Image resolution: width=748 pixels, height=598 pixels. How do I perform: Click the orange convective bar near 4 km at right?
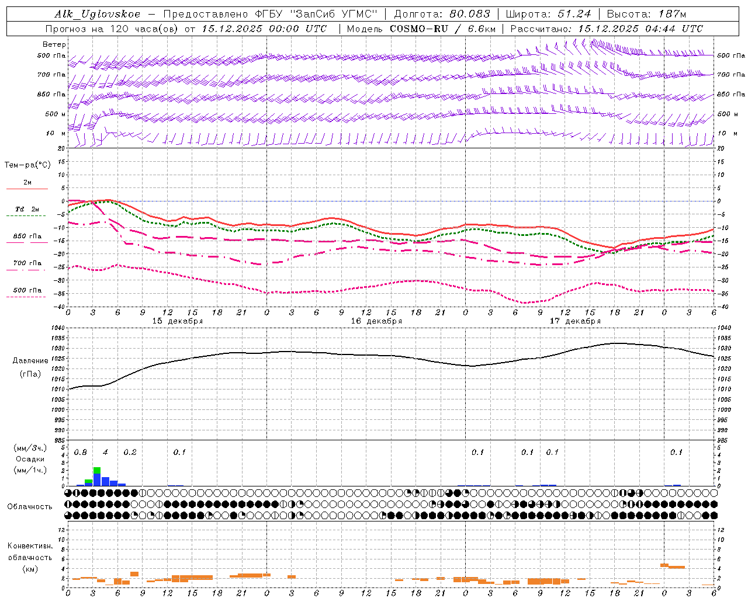tap(677, 566)
